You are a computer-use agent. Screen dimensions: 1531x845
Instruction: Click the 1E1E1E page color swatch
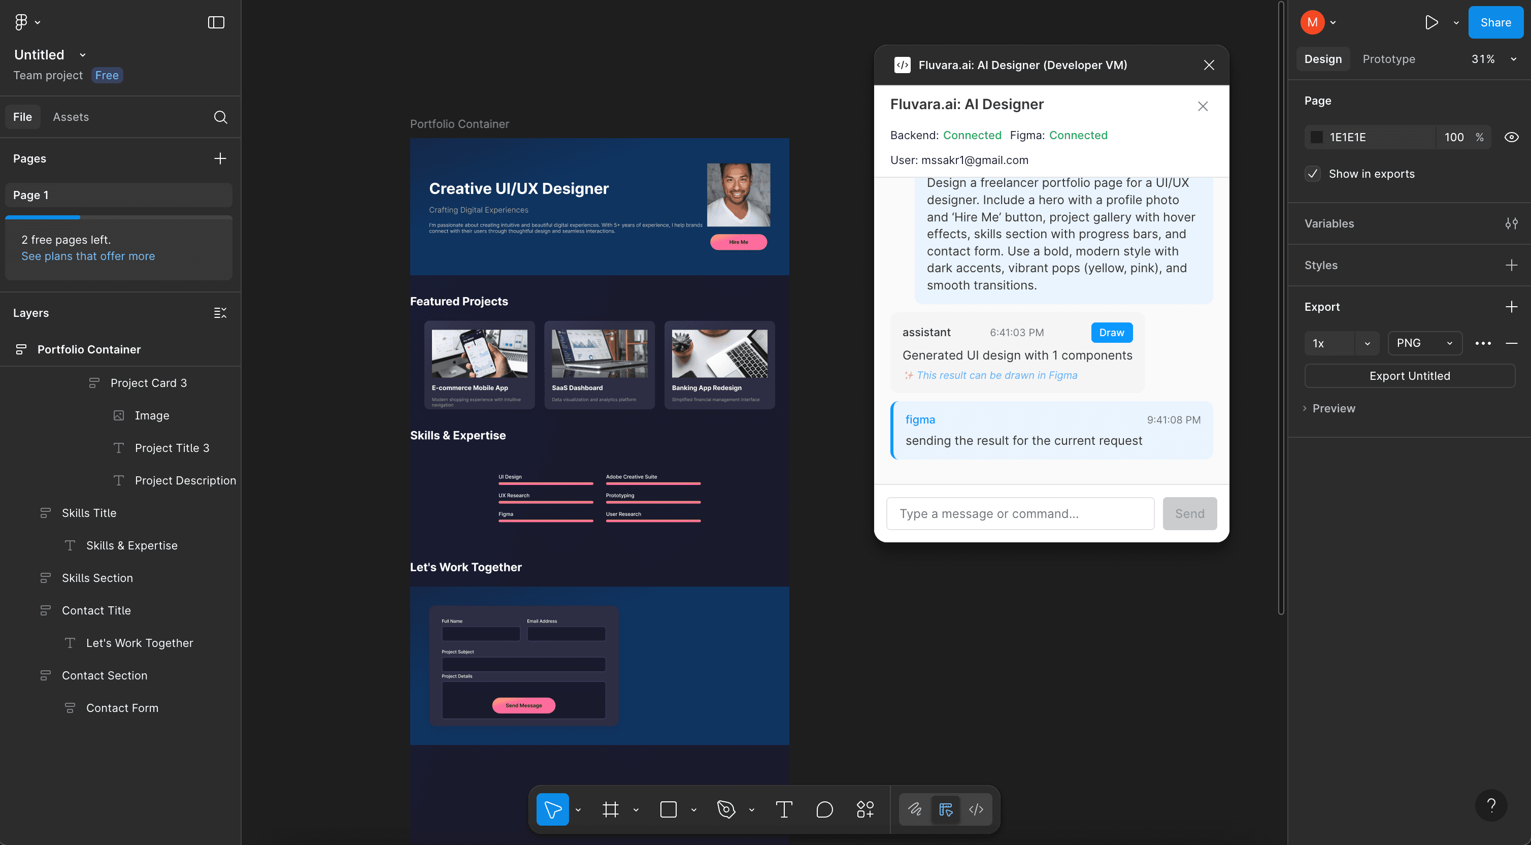click(1316, 137)
